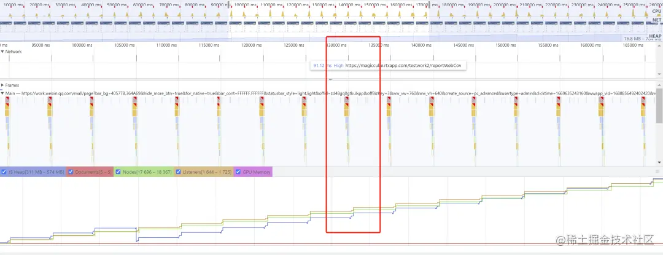Expand the Frames track
Viewport: 663px width, 255px height.
pyautogui.click(x=2, y=85)
